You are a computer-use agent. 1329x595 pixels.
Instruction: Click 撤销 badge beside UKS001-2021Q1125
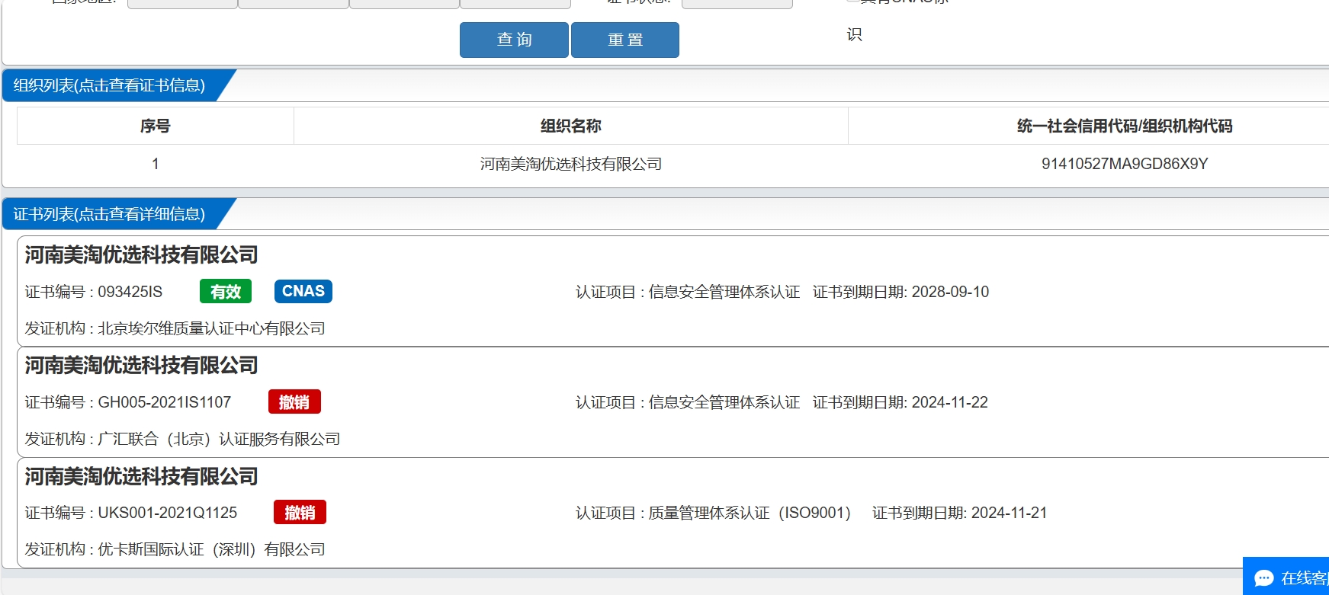pyautogui.click(x=300, y=512)
